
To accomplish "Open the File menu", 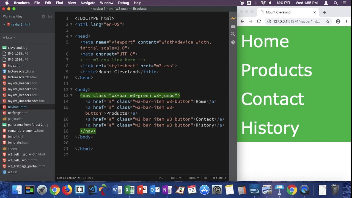I will tap(37, 3).
